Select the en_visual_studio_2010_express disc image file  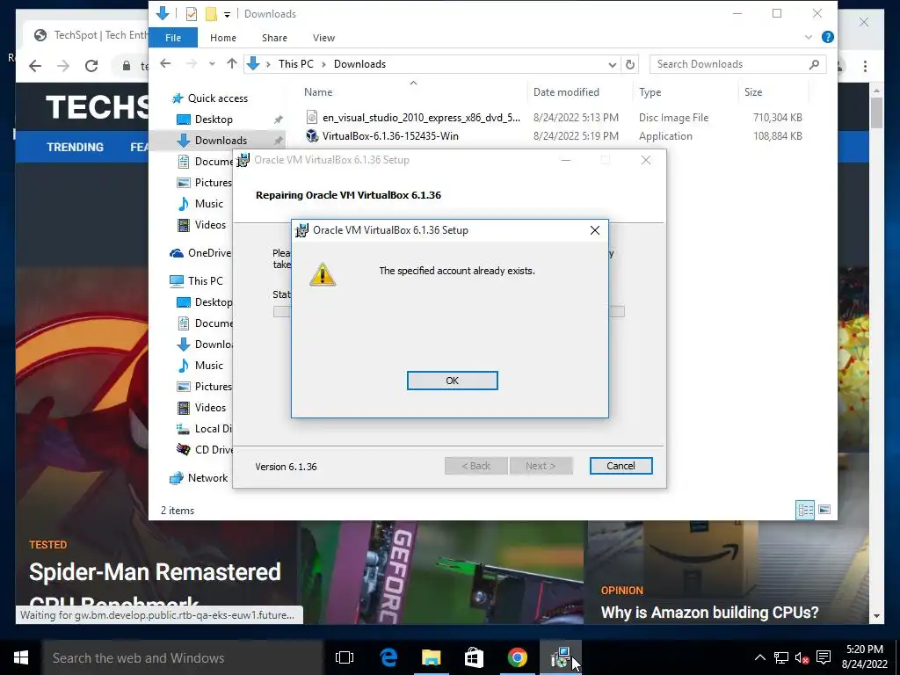pyautogui.click(x=421, y=118)
